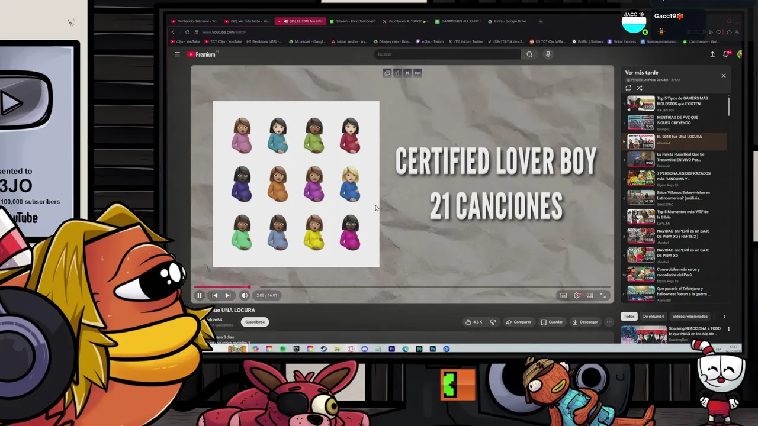Skip to the previous video in the player
Screen dimensions: 758x426
214,295
